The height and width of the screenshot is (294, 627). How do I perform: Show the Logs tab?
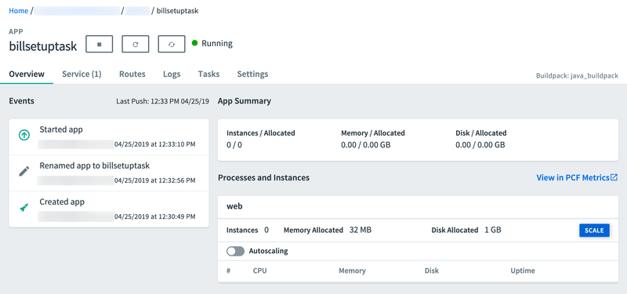(x=172, y=74)
